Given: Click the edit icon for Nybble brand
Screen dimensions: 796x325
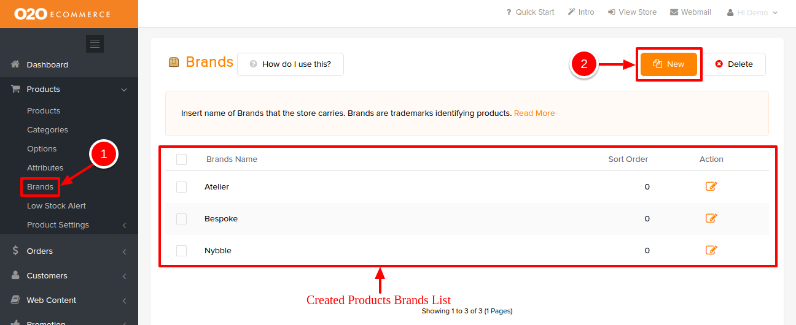Looking at the screenshot, I should click(x=711, y=250).
